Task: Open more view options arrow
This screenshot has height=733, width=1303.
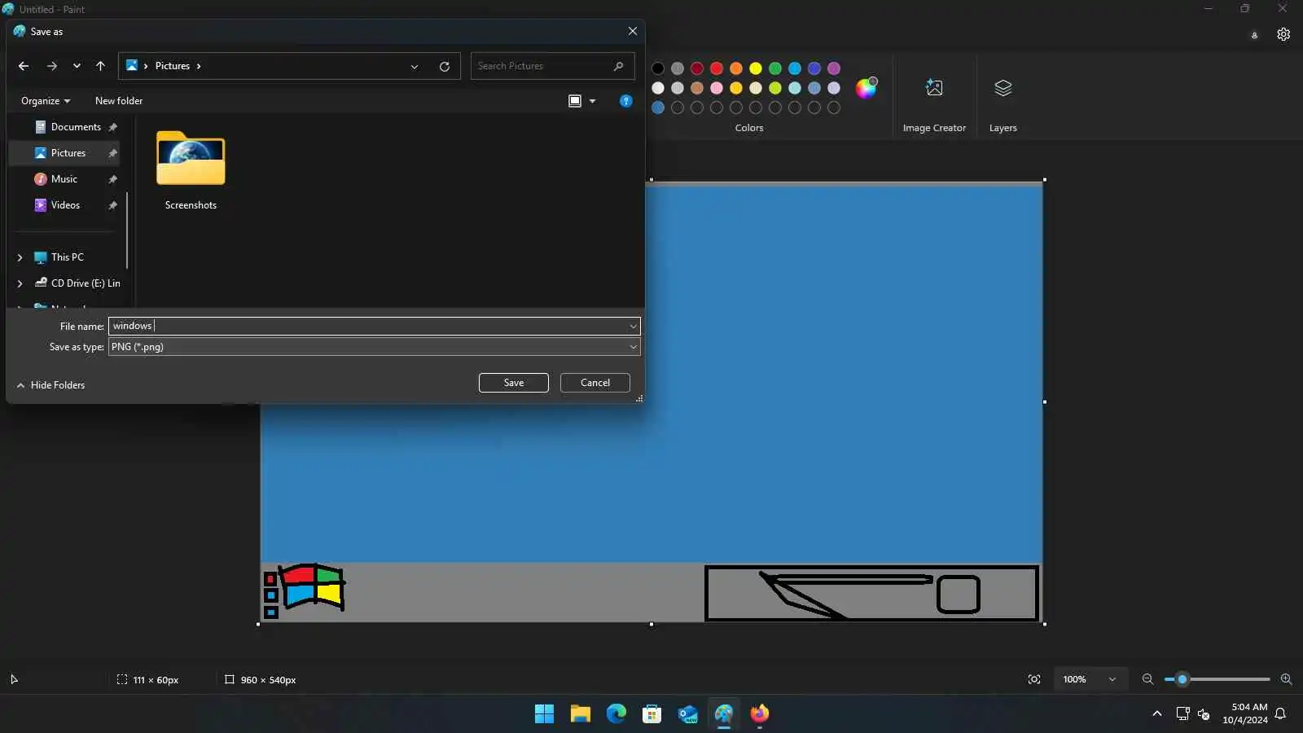Action: click(x=592, y=101)
